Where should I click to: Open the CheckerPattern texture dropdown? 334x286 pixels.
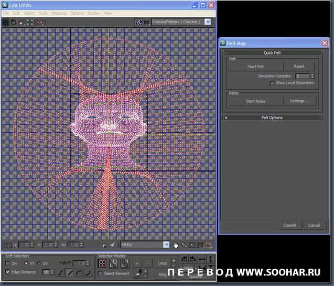pos(208,22)
